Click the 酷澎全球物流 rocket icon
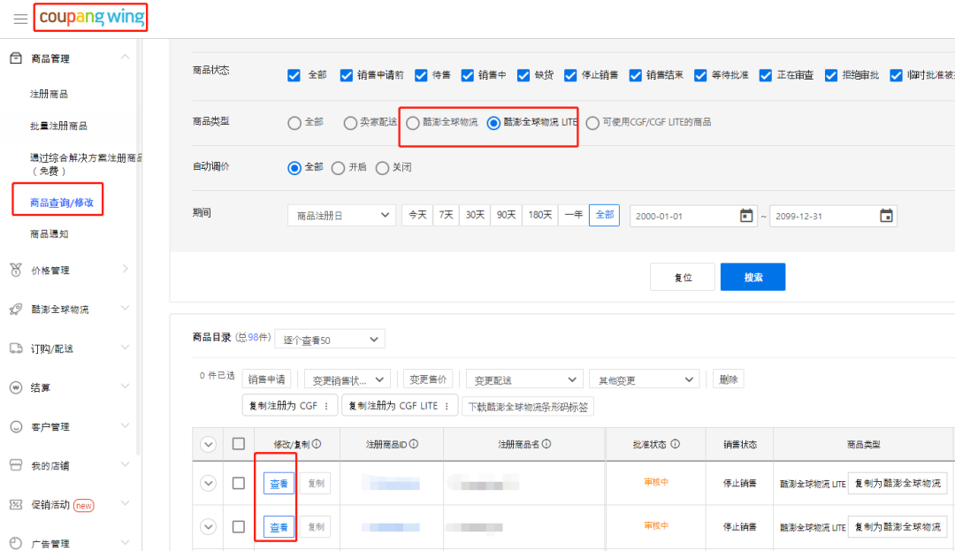This screenshot has height=551, width=955. click(16, 310)
